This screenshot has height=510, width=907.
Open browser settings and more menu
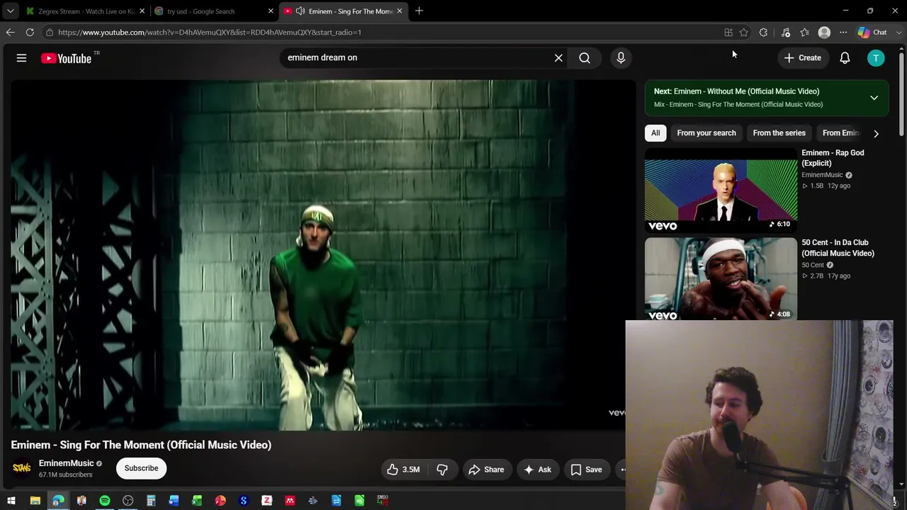(x=843, y=32)
